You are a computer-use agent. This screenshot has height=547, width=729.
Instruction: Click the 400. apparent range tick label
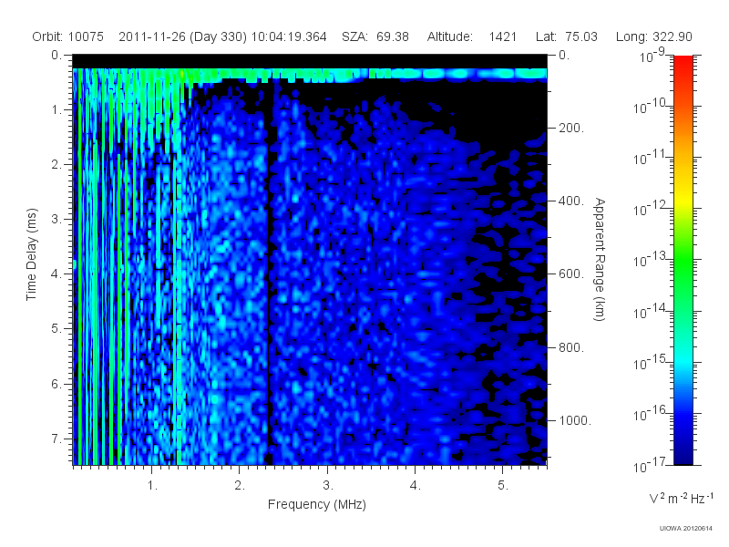click(x=571, y=201)
